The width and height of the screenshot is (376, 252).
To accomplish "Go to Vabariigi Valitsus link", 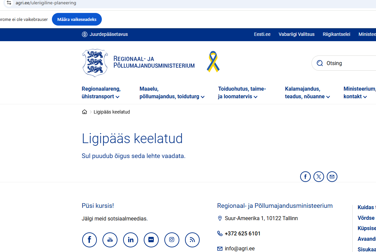I will point(296,34).
